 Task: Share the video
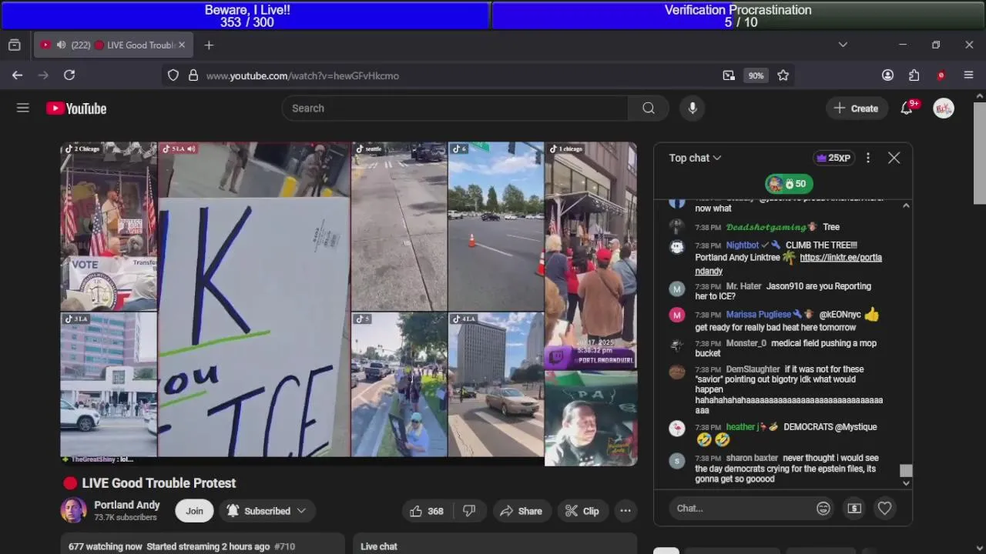click(x=521, y=511)
